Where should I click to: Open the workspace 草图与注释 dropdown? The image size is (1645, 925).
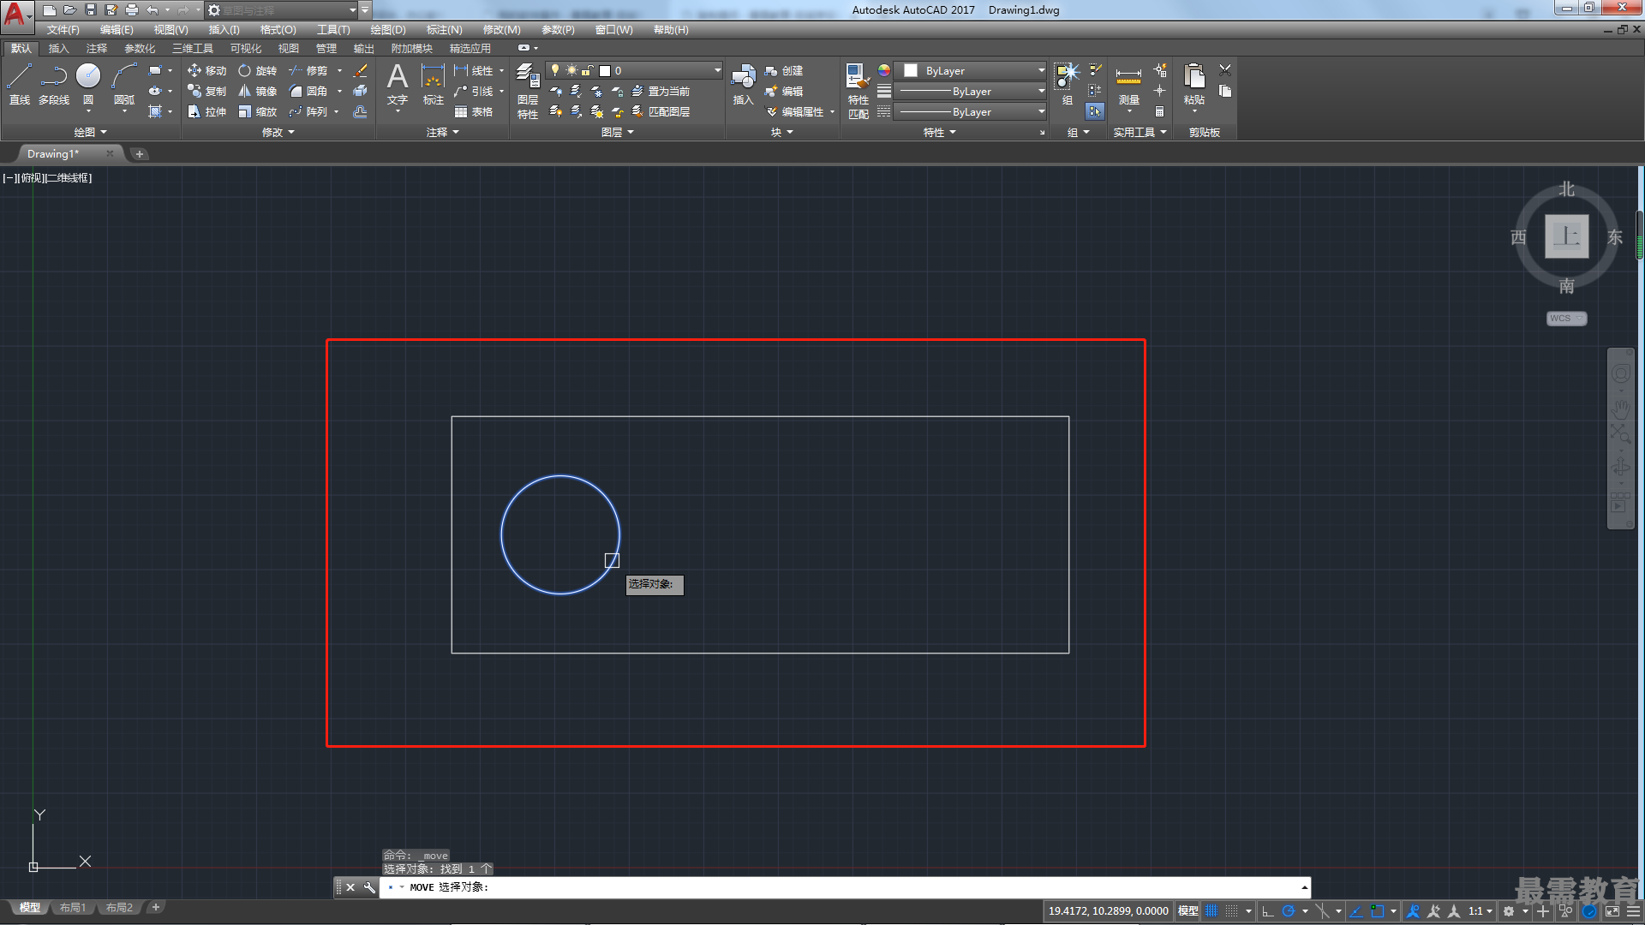pyautogui.click(x=283, y=9)
